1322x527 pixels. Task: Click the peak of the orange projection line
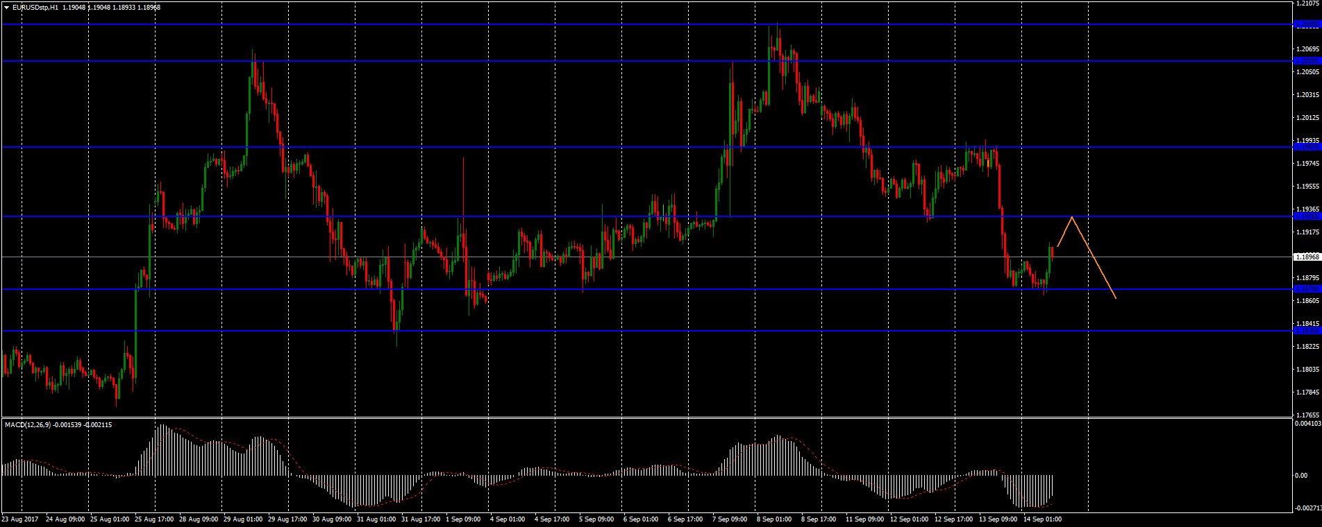point(1073,217)
